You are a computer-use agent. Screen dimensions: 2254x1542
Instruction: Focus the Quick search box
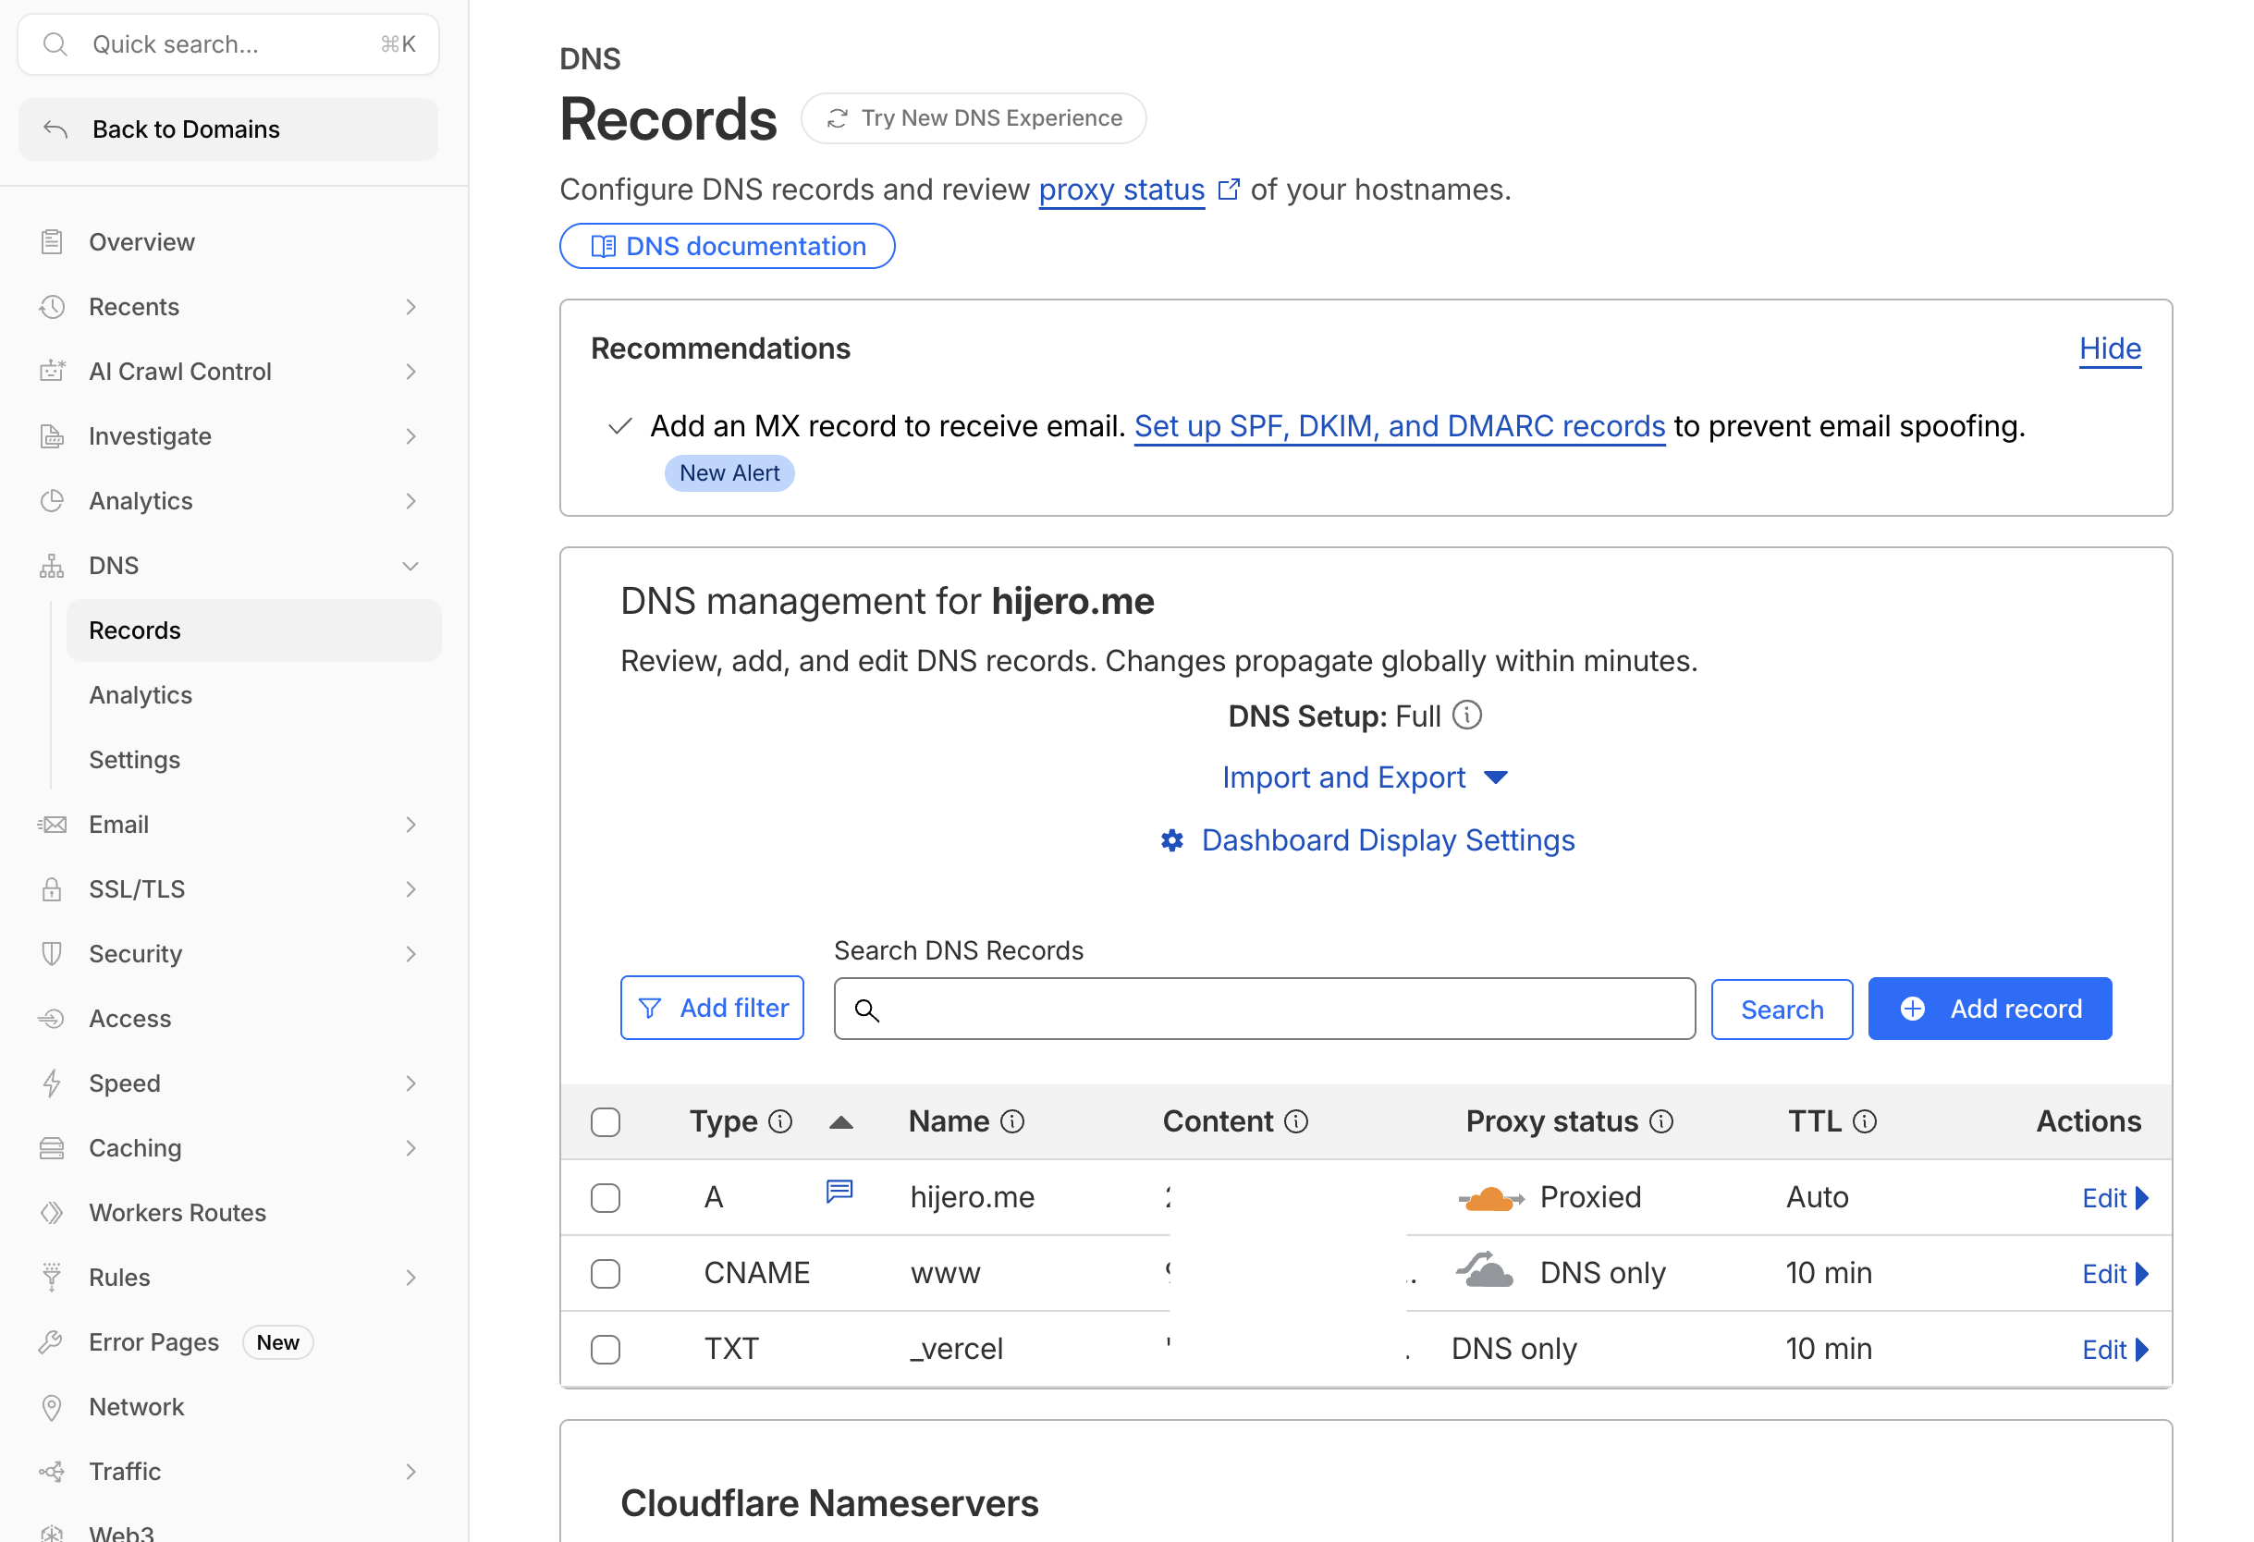tap(228, 44)
